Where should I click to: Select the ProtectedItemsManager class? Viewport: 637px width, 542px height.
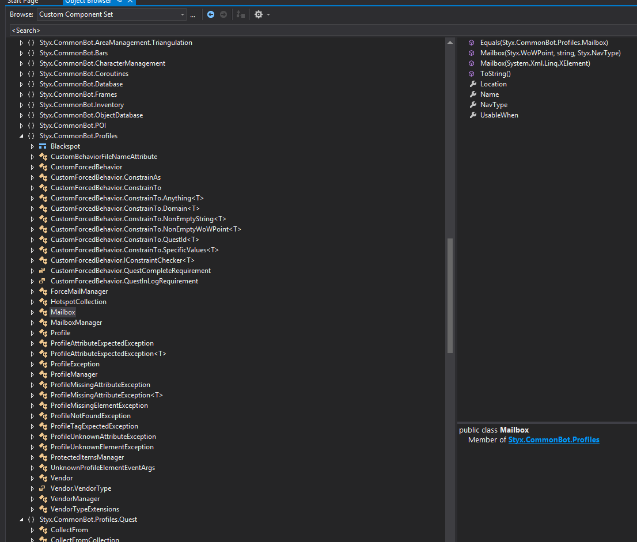(x=88, y=457)
